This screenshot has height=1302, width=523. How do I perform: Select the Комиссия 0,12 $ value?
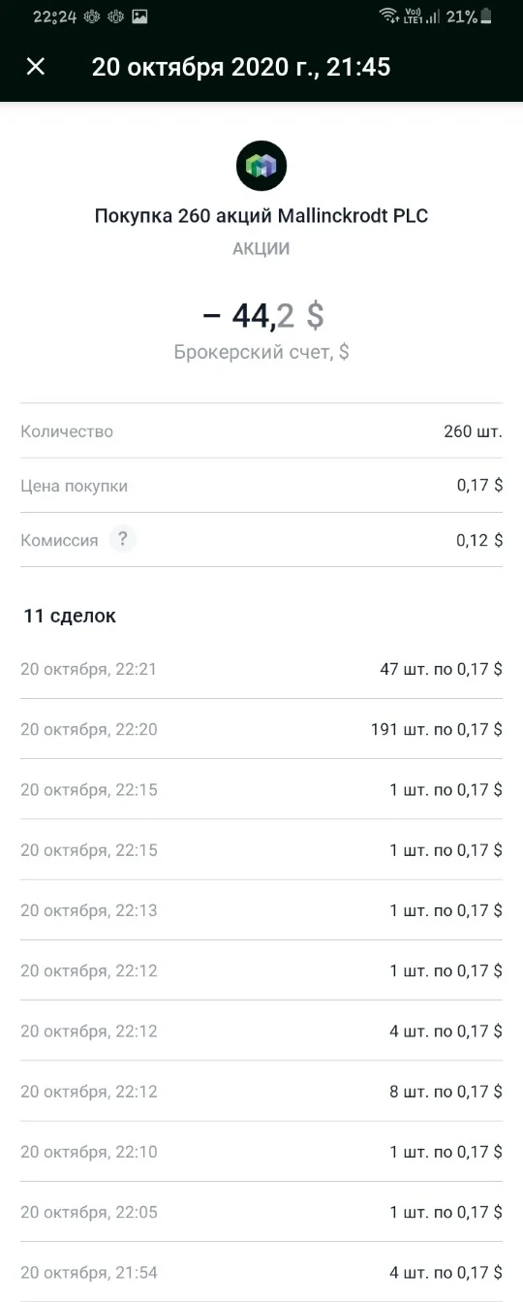[479, 540]
